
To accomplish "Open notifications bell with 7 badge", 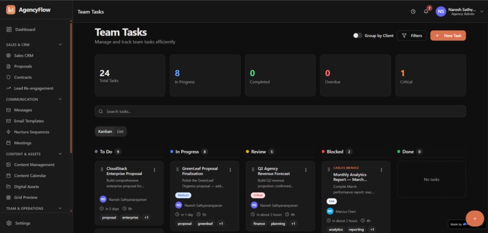I will click(426, 11).
